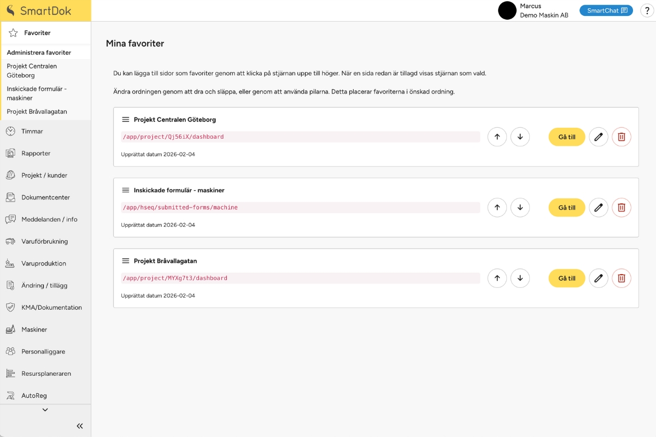Click the pencil edit icon for Projekt Centralen Göteborg
656x437 pixels.
pyautogui.click(x=599, y=137)
